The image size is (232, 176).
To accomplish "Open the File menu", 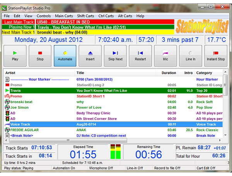I will coord(7,16).
